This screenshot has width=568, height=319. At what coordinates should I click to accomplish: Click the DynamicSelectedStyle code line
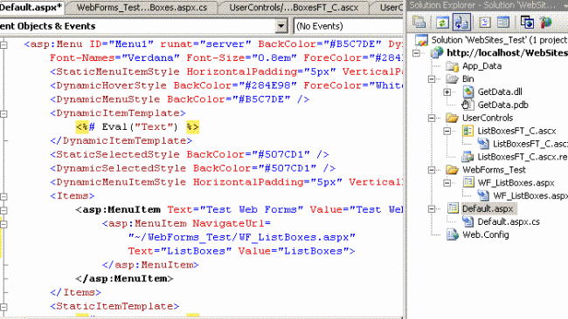tap(193, 168)
